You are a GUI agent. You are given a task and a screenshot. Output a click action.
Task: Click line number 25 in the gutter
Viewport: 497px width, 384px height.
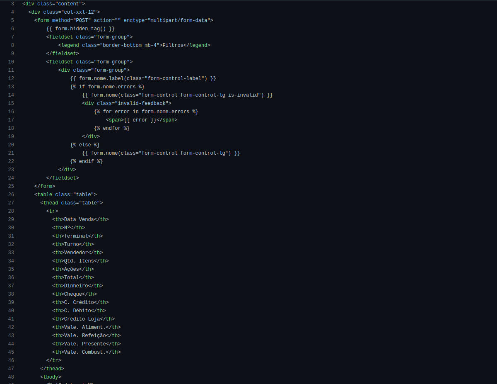[11, 186]
